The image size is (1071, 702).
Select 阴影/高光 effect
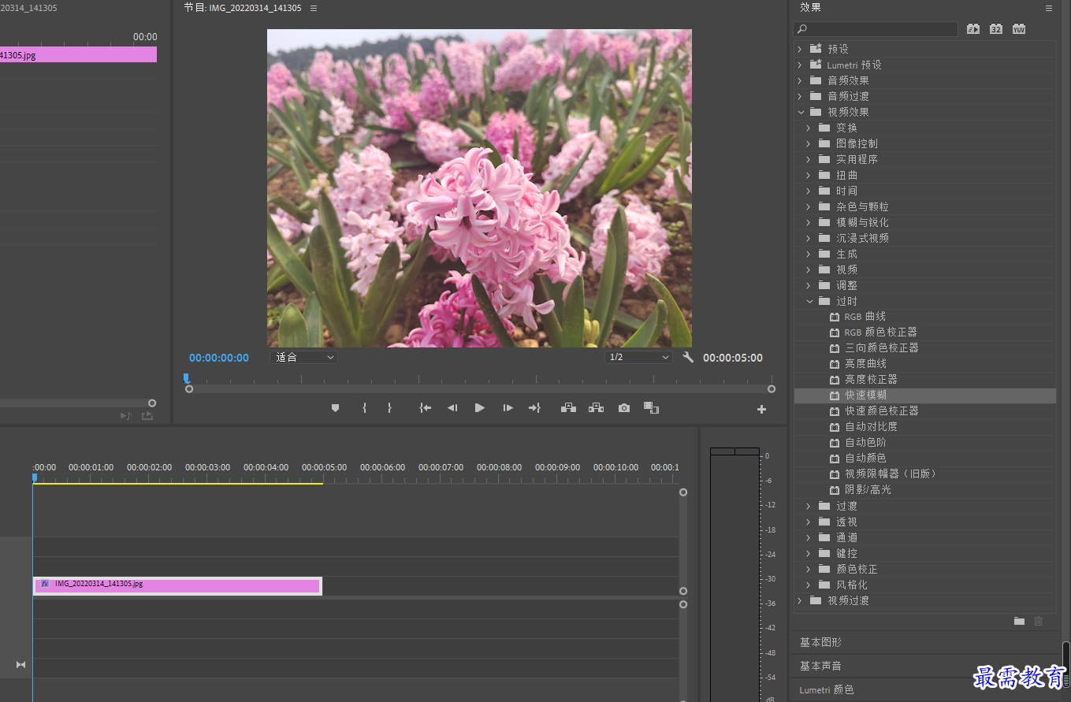click(x=868, y=489)
